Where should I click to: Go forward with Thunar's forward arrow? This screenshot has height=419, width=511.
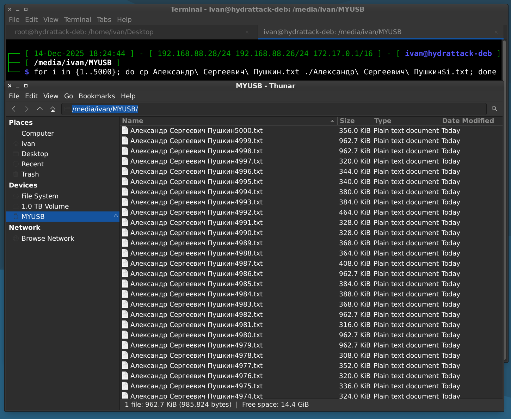(x=27, y=109)
